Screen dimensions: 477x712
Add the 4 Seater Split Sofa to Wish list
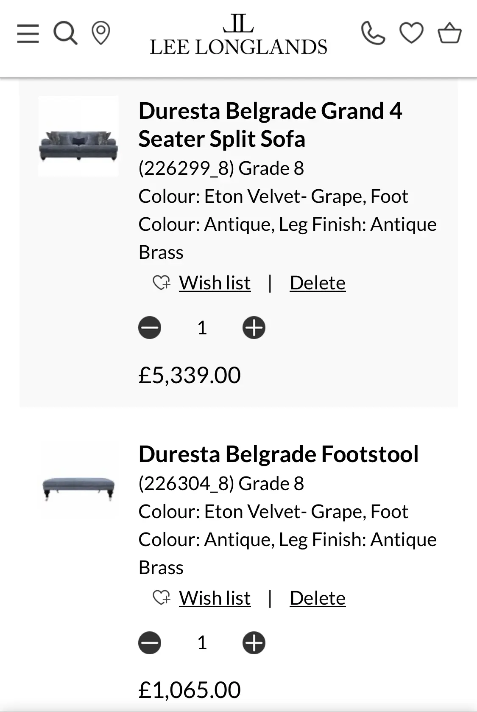click(215, 283)
